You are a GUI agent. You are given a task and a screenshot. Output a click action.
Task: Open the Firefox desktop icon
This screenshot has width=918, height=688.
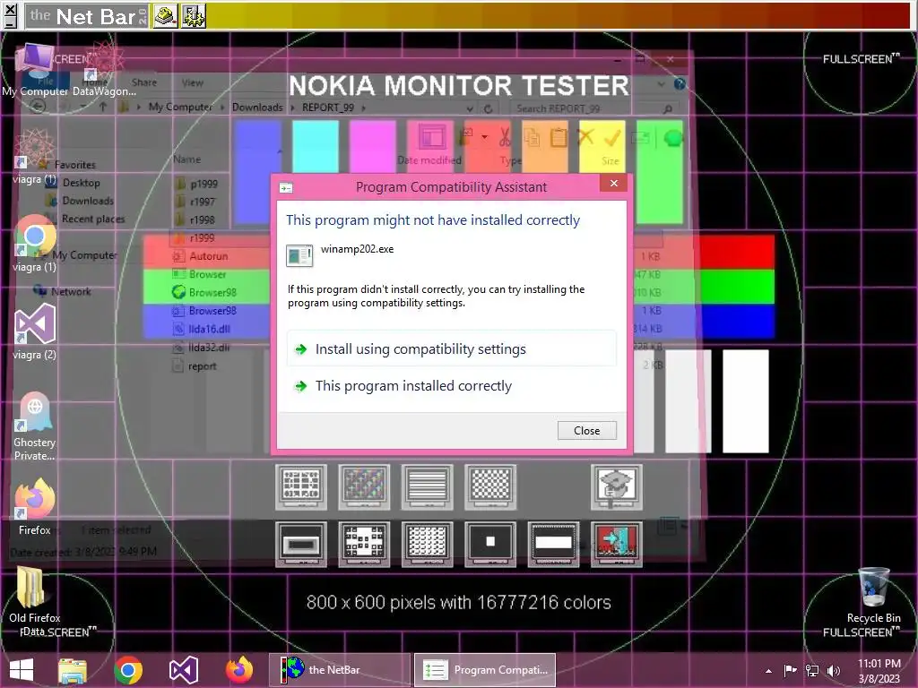pyautogui.click(x=35, y=507)
